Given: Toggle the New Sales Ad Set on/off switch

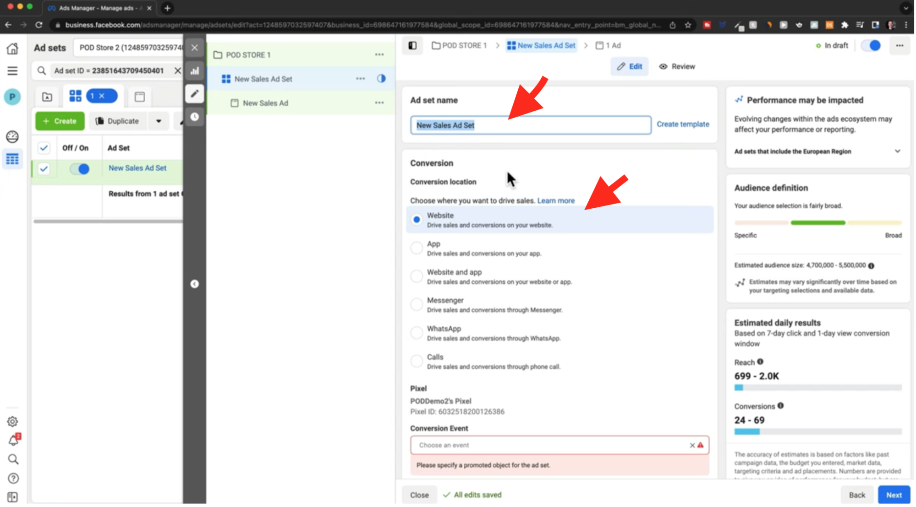Looking at the screenshot, I should pos(80,169).
